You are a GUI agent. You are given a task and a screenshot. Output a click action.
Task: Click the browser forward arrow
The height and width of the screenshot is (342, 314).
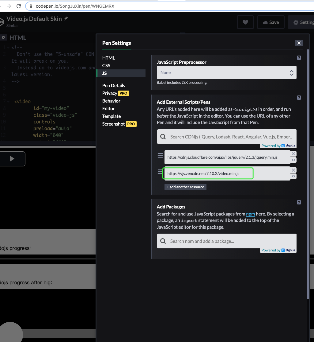pyautogui.click(x=9, y=6)
